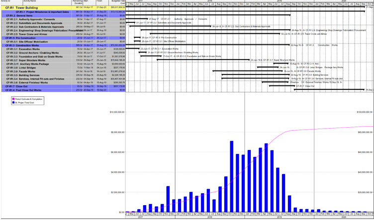The height and width of the screenshot is (220, 374).
Task: Select the CF-R1.2 General Items row
Action: pyautogui.click(x=63, y=15)
